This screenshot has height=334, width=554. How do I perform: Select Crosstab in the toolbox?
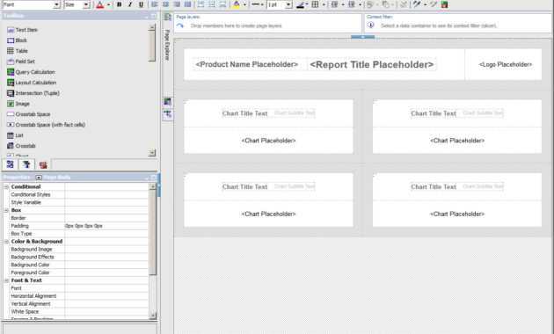(x=21, y=146)
